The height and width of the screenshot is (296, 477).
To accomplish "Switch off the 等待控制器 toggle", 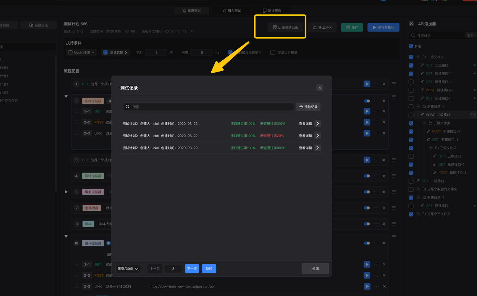I will pyautogui.click(x=367, y=176).
